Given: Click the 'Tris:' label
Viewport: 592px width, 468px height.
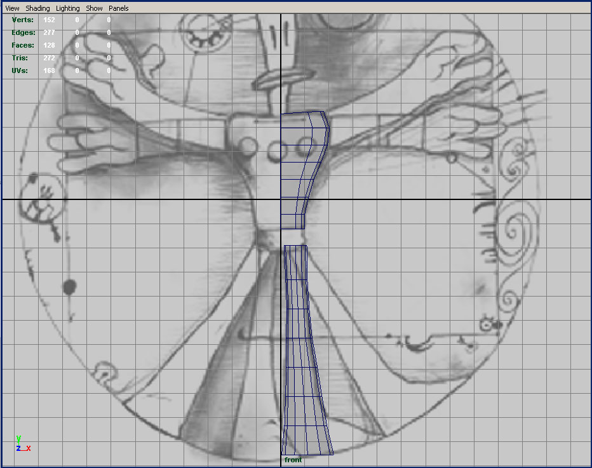Looking at the screenshot, I should click(x=20, y=58).
